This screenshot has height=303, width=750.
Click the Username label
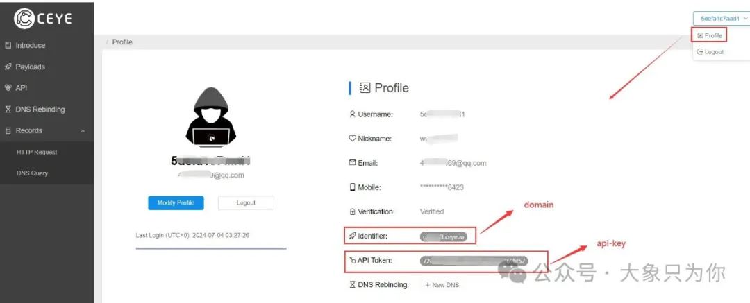[x=376, y=114]
